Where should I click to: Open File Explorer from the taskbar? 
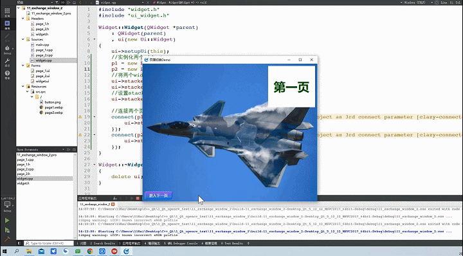29,251
